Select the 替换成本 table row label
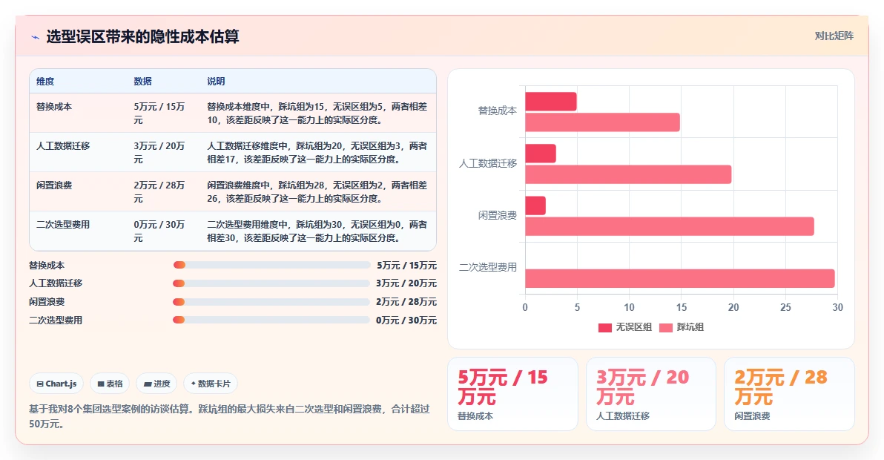This screenshot has width=884, height=460. tap(54, 107)
